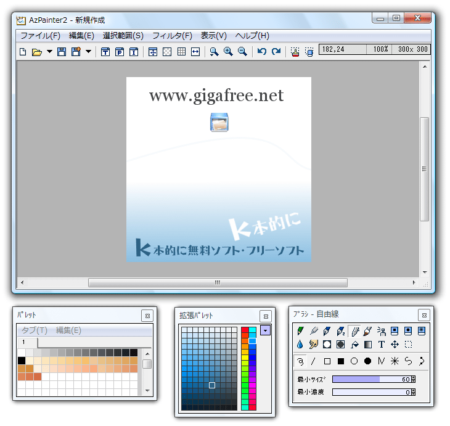Open the 選択範囲(S) menu
The width and height of the screenshot is (450, 426).
pos(123,36)
